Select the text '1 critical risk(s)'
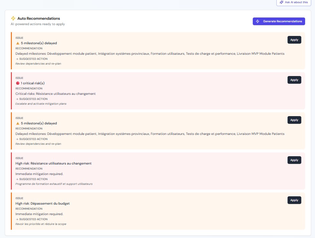The image size is (315, 238). click(33, 83)
